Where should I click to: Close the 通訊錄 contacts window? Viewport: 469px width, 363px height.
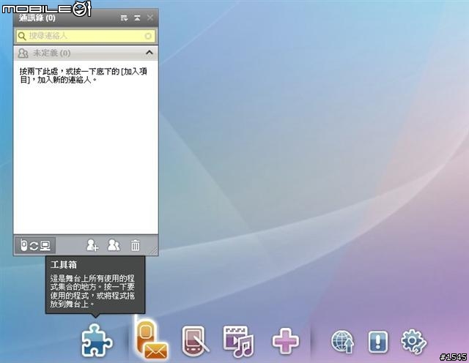pyautogui.click(x=150, y=18)
